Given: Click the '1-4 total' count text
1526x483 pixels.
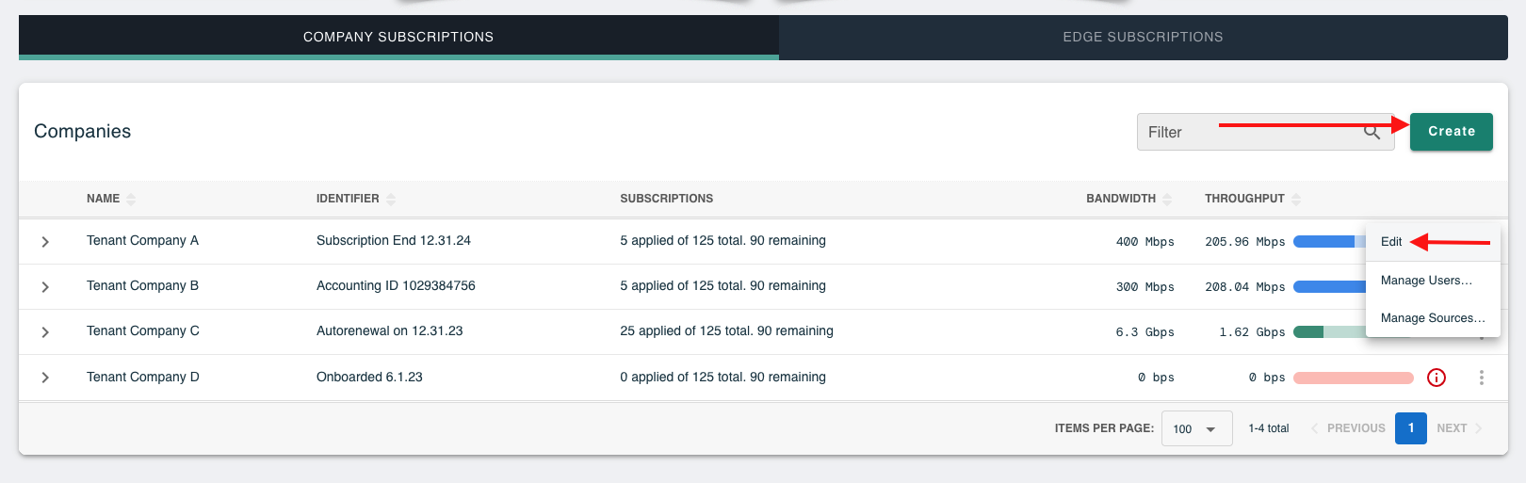Looking at the screenshot, I should 1269,428.
